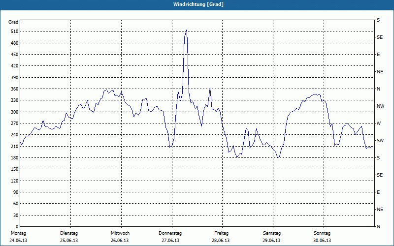The height and width of the screenshot is (246, 394).
Task: Click the N compass label at the chart bottom
Action: [378, 227]
